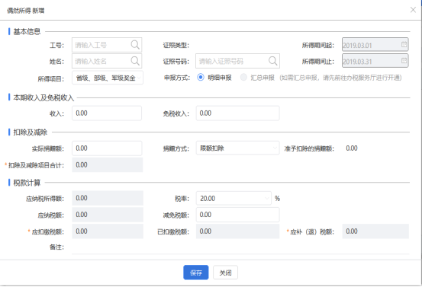This screenshot has width=422, height=287.
Task: Click the 保存 button
Action: 196,273
